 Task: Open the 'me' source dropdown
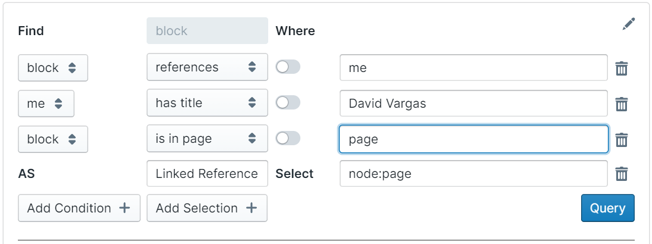pyautogui.click(x=46, y=104)
